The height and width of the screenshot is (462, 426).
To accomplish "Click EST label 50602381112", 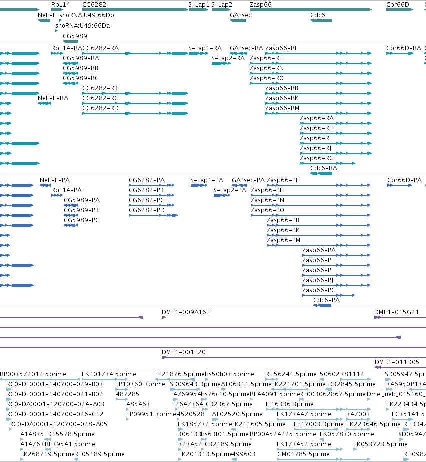I will point(342,374).
